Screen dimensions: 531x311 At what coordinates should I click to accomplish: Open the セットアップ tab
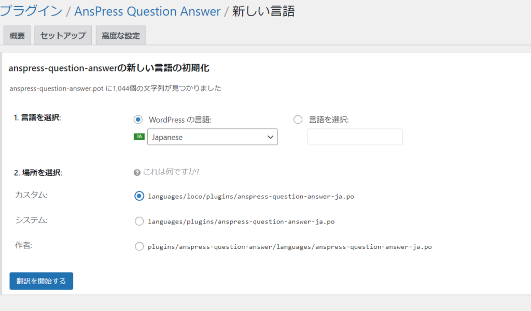point(63,36)
